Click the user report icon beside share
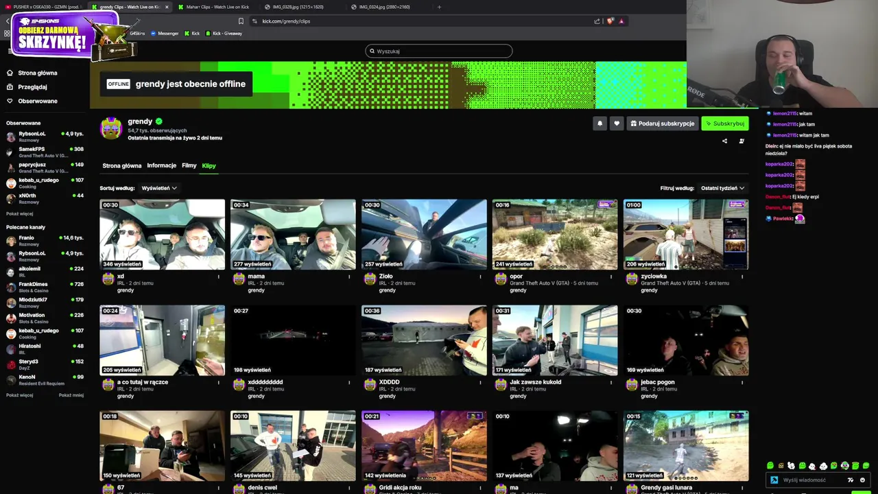The image size is (878, 494). (741, 141)
